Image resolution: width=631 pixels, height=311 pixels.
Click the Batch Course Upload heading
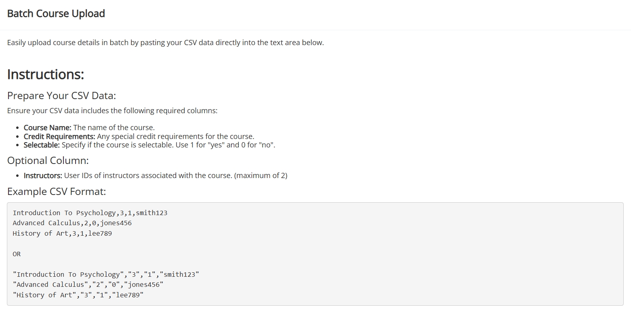click(x=56, y=14)
